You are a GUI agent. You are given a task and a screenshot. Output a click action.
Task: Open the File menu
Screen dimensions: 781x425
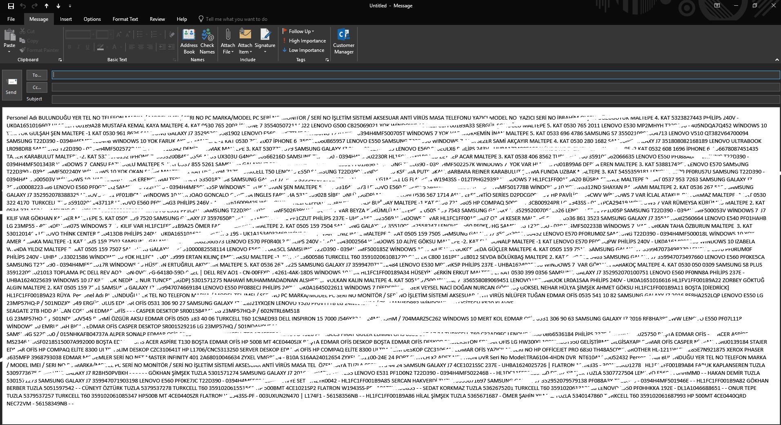pyautogui.click(x=11, y=19)
